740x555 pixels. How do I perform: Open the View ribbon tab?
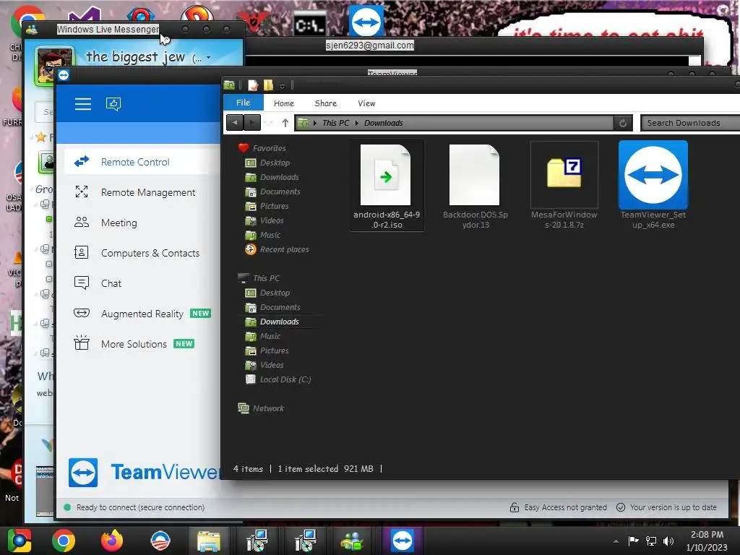click(366, 103)
